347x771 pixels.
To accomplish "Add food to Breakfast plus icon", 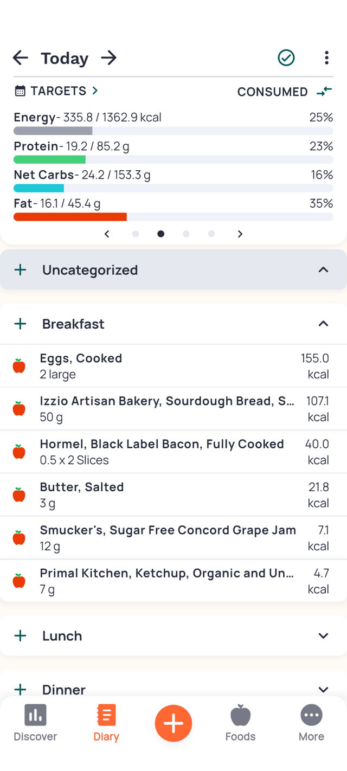I will [21, 324].
